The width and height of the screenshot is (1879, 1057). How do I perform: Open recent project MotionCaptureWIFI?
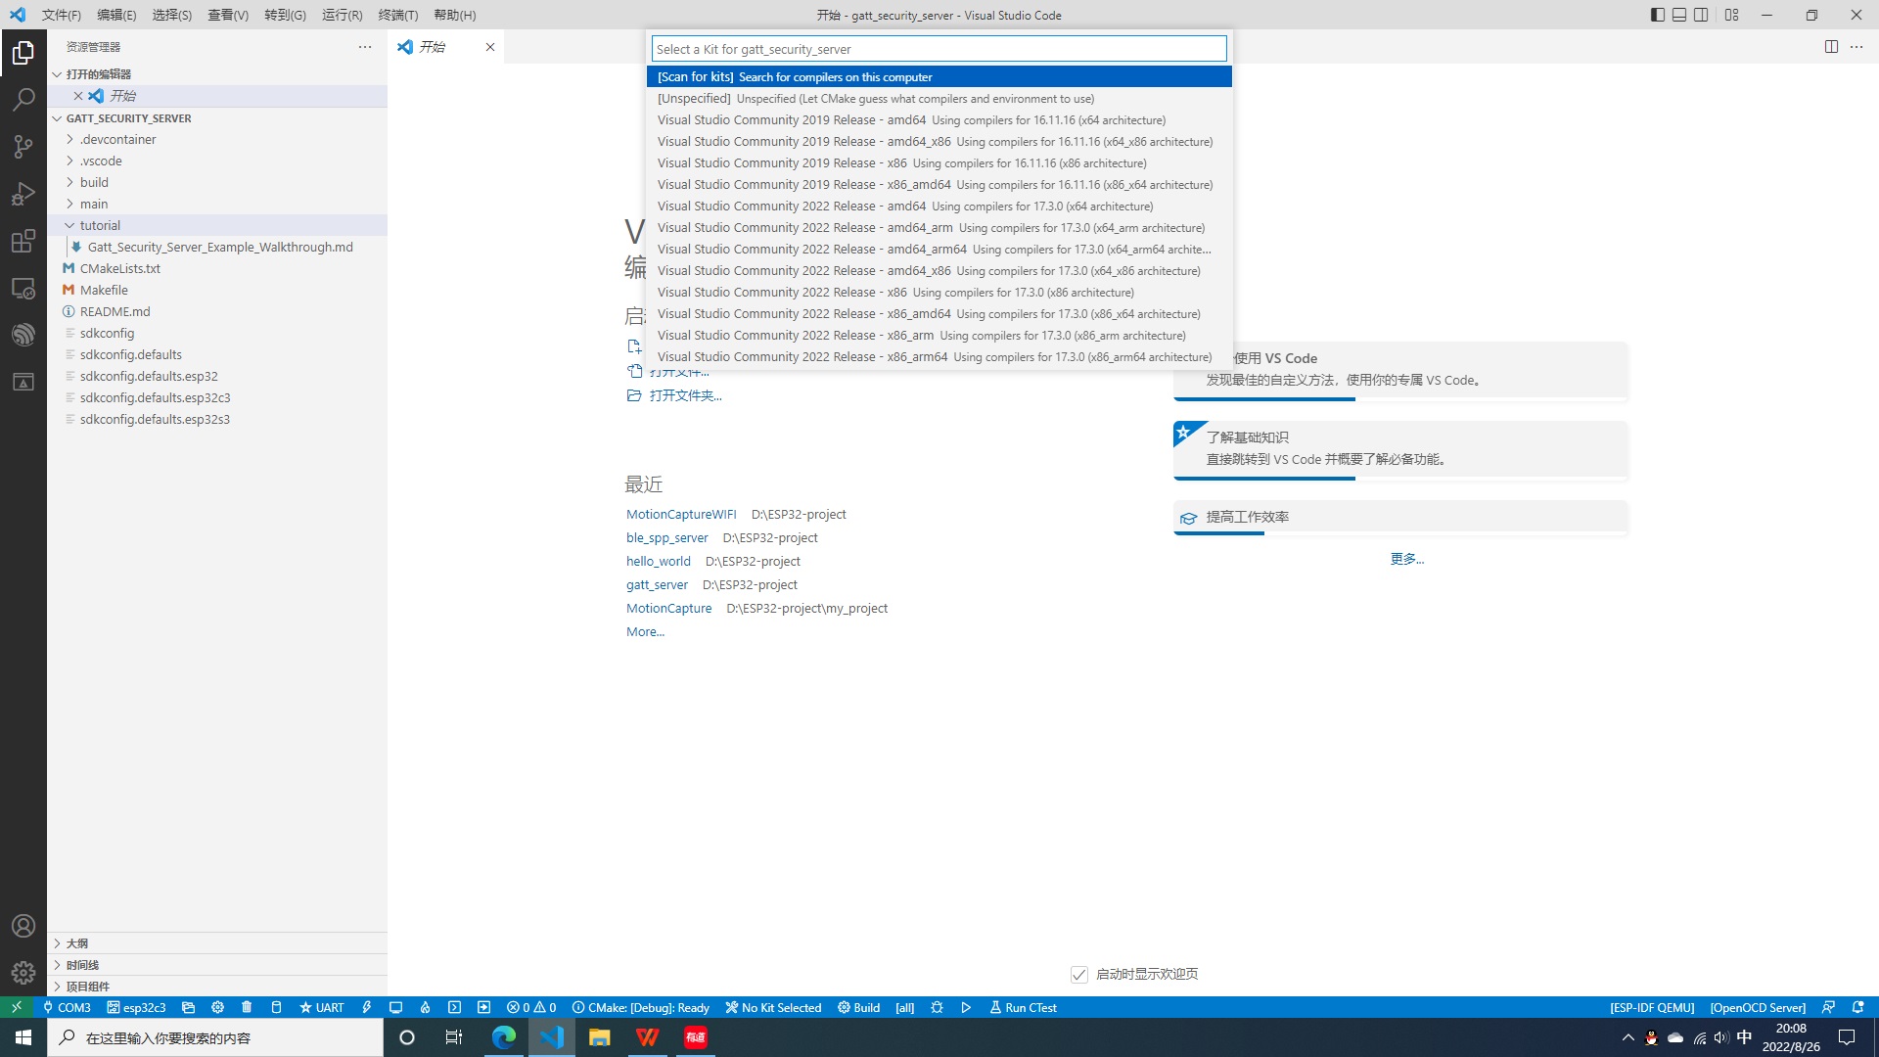coord(681,514)
